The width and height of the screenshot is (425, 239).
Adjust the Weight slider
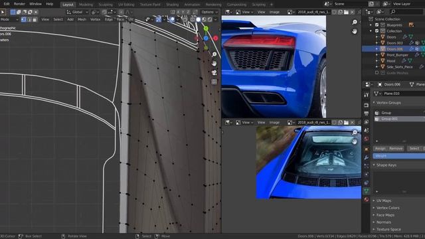coord(398,156)
